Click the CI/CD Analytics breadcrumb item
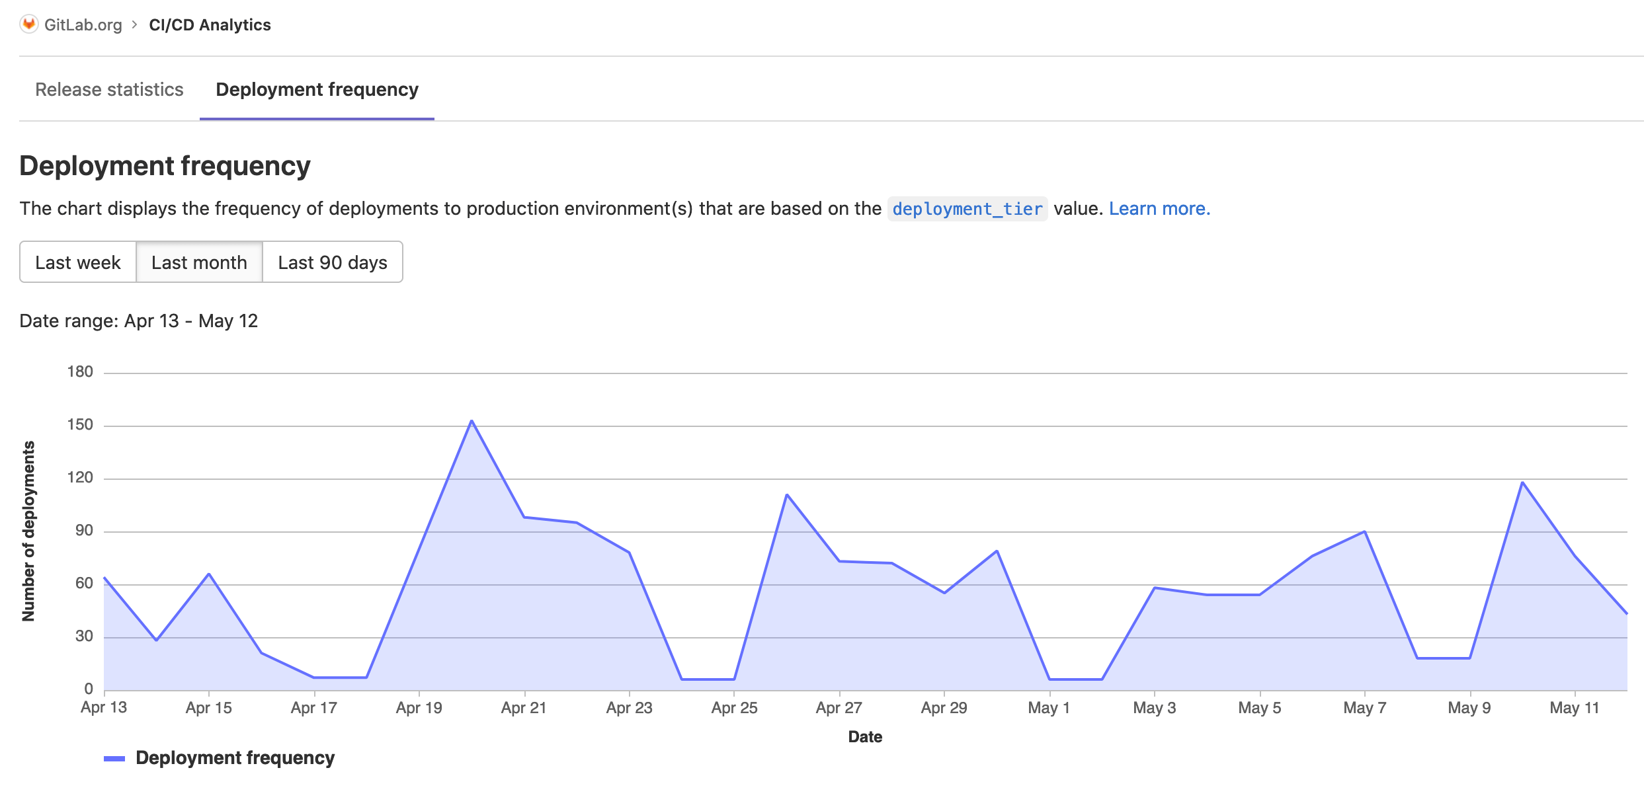 209,24
